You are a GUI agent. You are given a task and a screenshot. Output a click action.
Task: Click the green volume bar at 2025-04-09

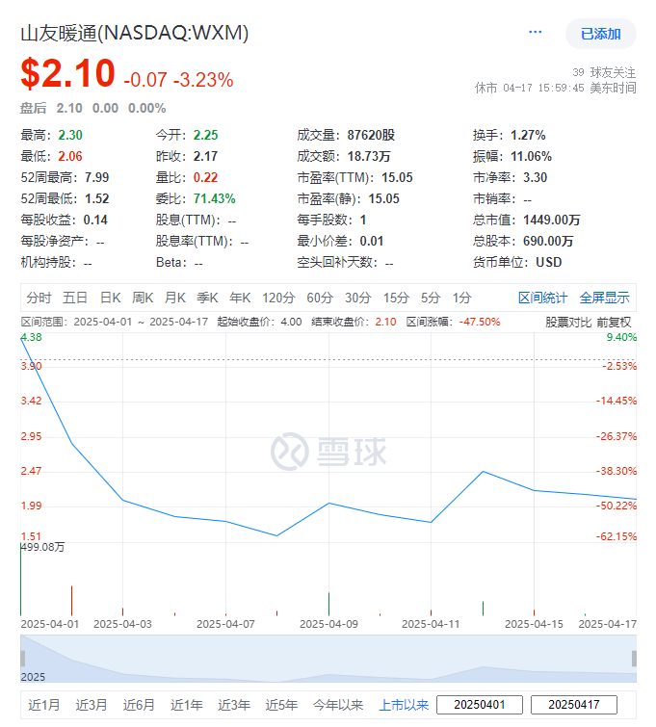click(328, 604)
